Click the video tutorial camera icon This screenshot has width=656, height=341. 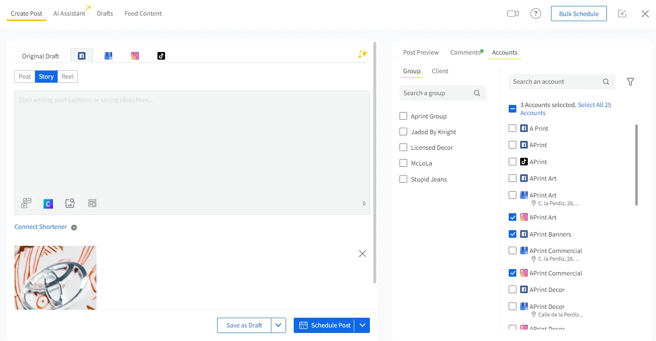513,14
